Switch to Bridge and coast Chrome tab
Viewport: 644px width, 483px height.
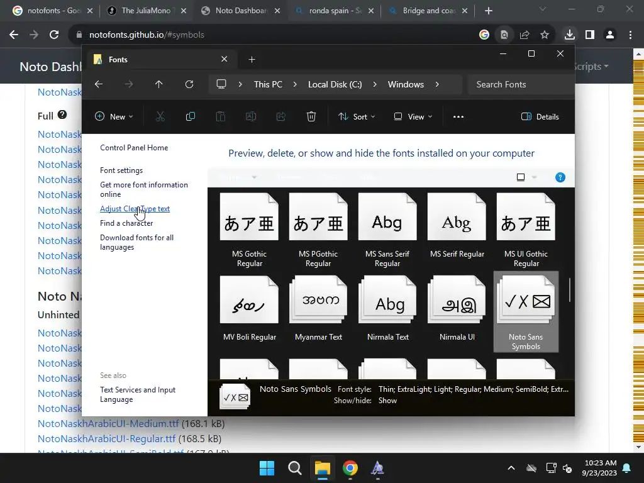click(x=428, y=11)
